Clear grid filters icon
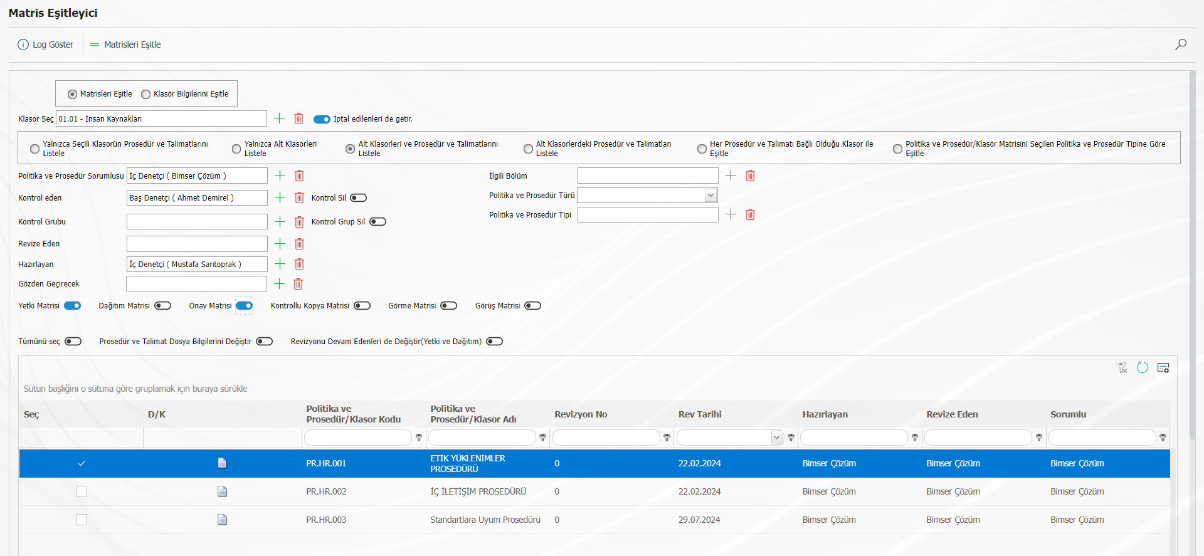1204x556 pixels. pyautogui.click(x=1122, y=367)
